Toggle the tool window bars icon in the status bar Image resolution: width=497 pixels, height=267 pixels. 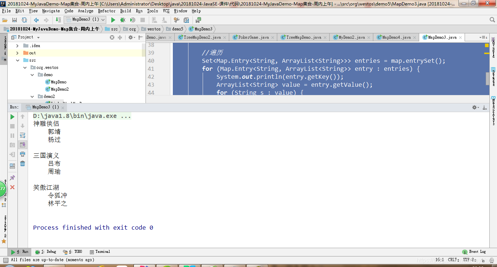click(x=5, y=260)
